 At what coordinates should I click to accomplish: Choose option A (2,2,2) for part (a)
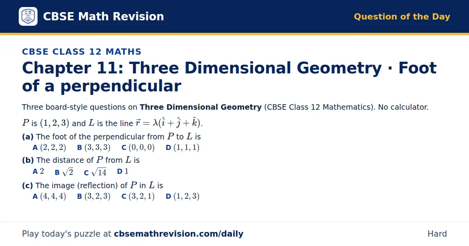(x=49, y=148)
